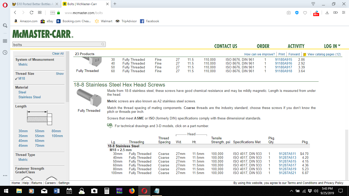Click the magnifier icon in the search box
Image resolution: width=349 pixels, height=196 pixels.
pos(103,44)
